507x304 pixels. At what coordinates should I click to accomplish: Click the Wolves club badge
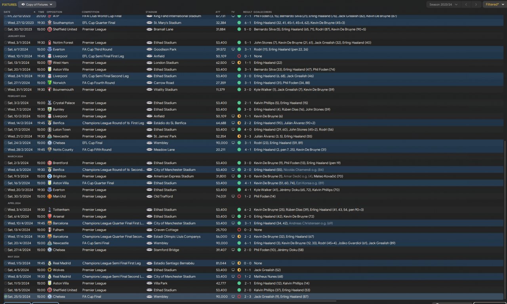[50, 270]
